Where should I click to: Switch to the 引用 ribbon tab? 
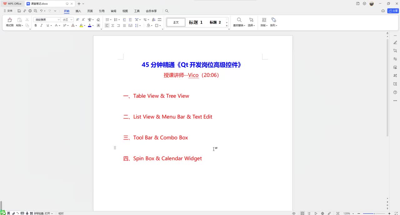pos(102,11)
